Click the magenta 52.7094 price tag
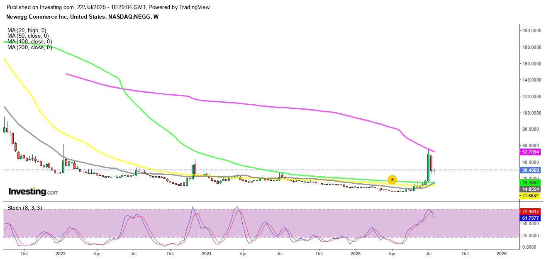The width and height of the screenshot is (546, 259). click(x=531, y=152)
